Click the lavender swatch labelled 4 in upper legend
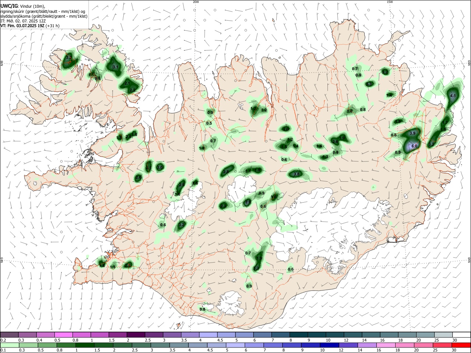 tap(208, 335)
